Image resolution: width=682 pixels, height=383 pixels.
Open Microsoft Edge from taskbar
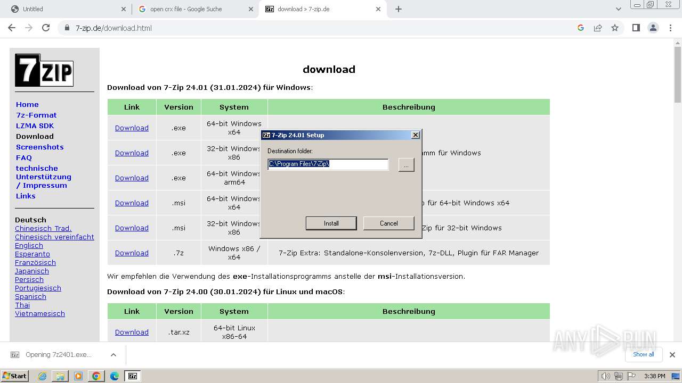[115, 376]
